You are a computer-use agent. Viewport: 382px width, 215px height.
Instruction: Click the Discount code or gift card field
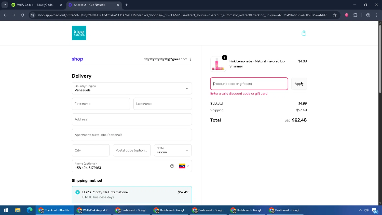pyautogui.click(x=249, y=84)
